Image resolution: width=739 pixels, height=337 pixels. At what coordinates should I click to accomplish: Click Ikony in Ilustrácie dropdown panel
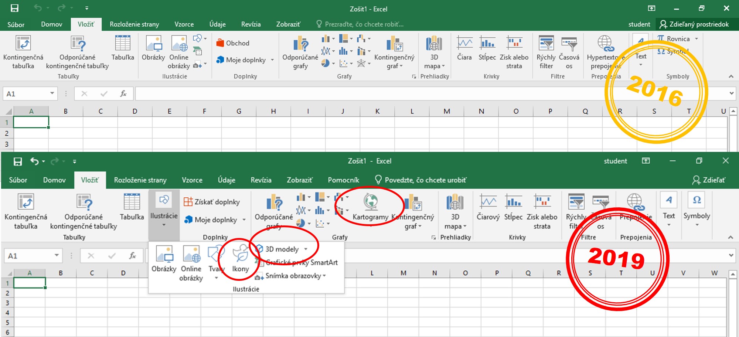(241, 258)
